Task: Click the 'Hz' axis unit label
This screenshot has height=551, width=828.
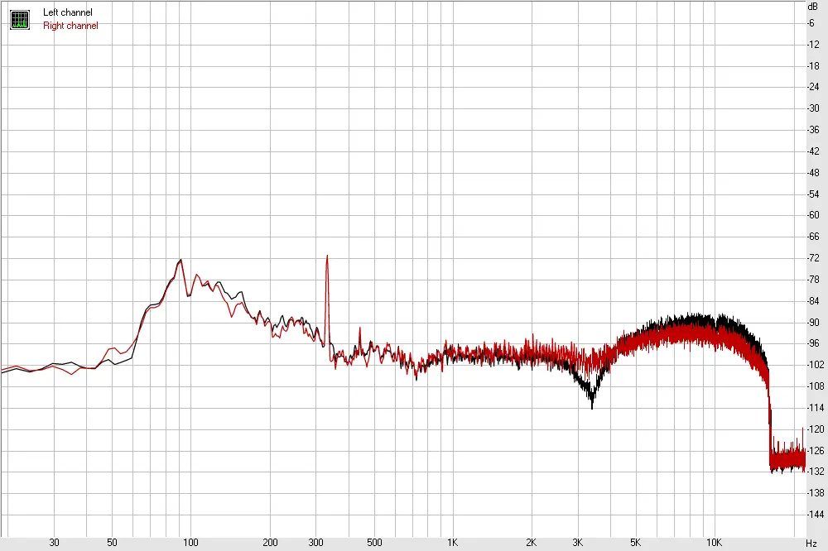Action: point(811,543)
